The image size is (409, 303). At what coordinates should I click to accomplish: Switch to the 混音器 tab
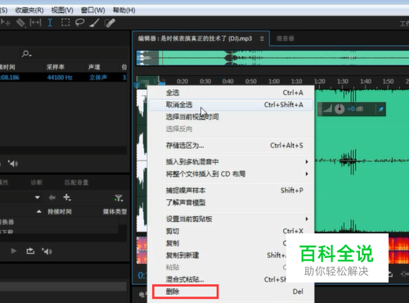[x=285, y=38]
